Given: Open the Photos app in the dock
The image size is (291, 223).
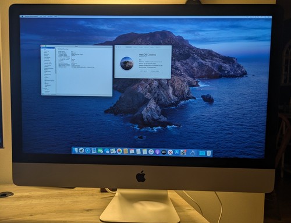Looking at the screenshot, I should coord(119,151).
